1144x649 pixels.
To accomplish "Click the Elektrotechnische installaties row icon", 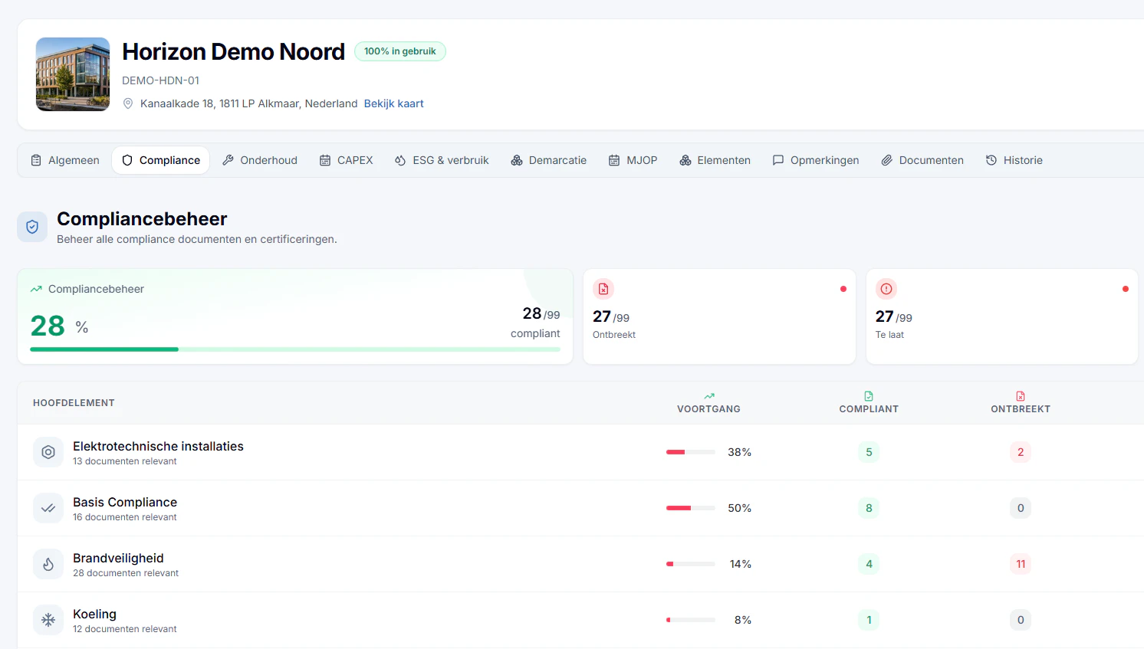I will click(x=48, y=452).
